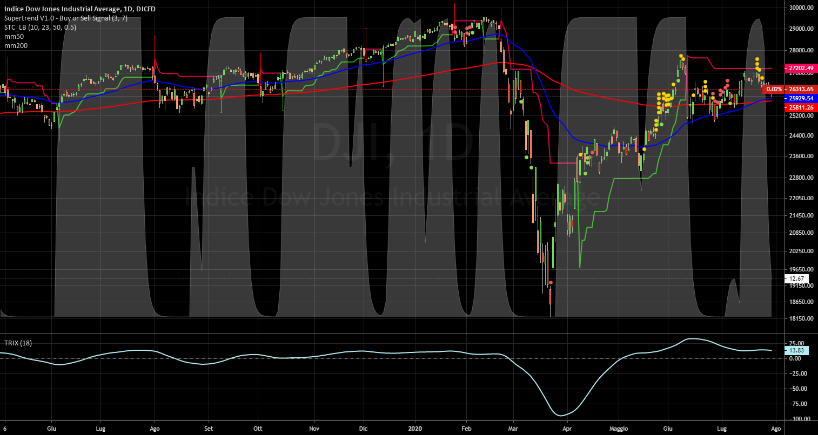The height and width of the screenshot is (435, 818).
Task: Click the Set month on time axis
Action: pos(208,429)
